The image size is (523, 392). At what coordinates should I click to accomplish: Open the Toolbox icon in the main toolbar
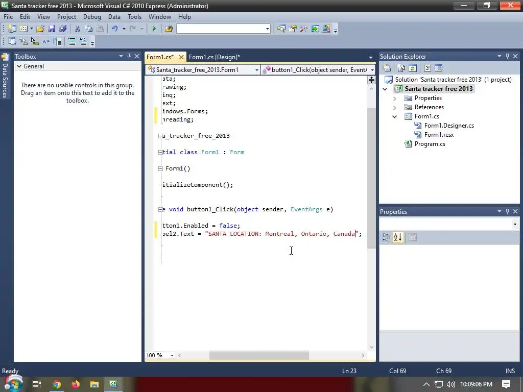304,29
